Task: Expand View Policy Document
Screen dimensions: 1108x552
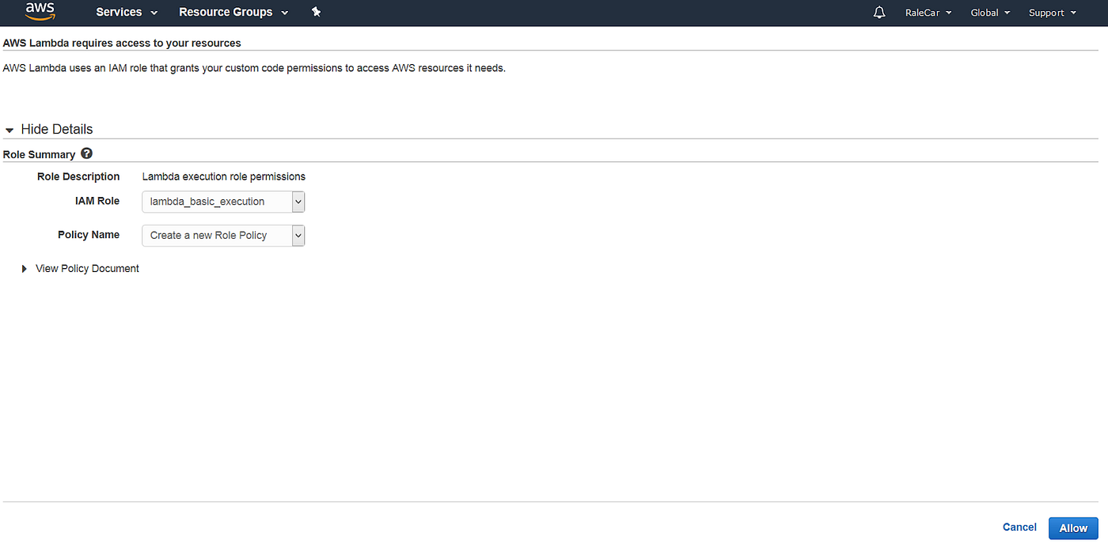Action: click(x=81, y=269)
